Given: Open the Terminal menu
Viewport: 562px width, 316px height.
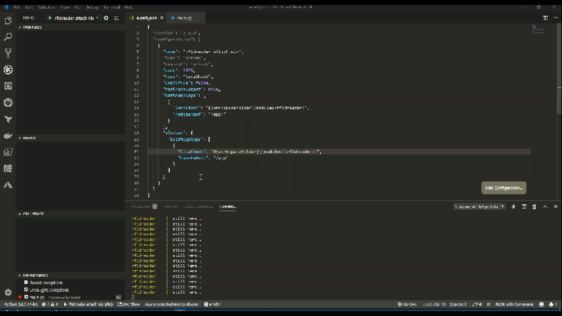Looking at the screenshot, I should pos(112,7).
